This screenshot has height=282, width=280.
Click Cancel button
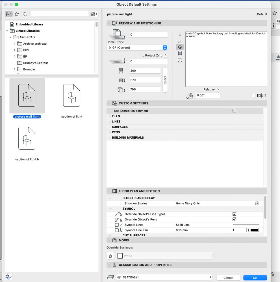coord(228,278)
